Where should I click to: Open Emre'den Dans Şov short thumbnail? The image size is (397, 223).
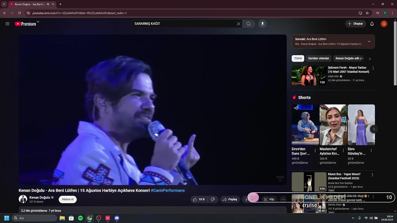305,125
